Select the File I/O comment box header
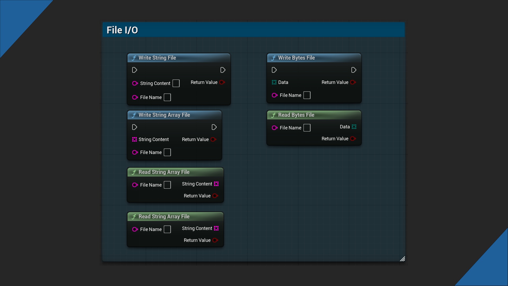This screenshot has height=286, width=508. 254,30
